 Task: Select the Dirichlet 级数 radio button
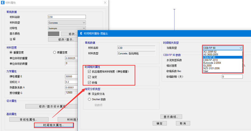pos(89,99)
